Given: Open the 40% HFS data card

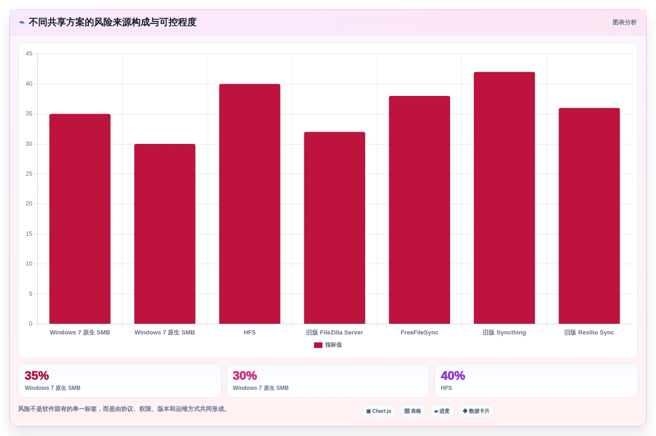Looking at the screenshot, I should click(x=536, y=381).
